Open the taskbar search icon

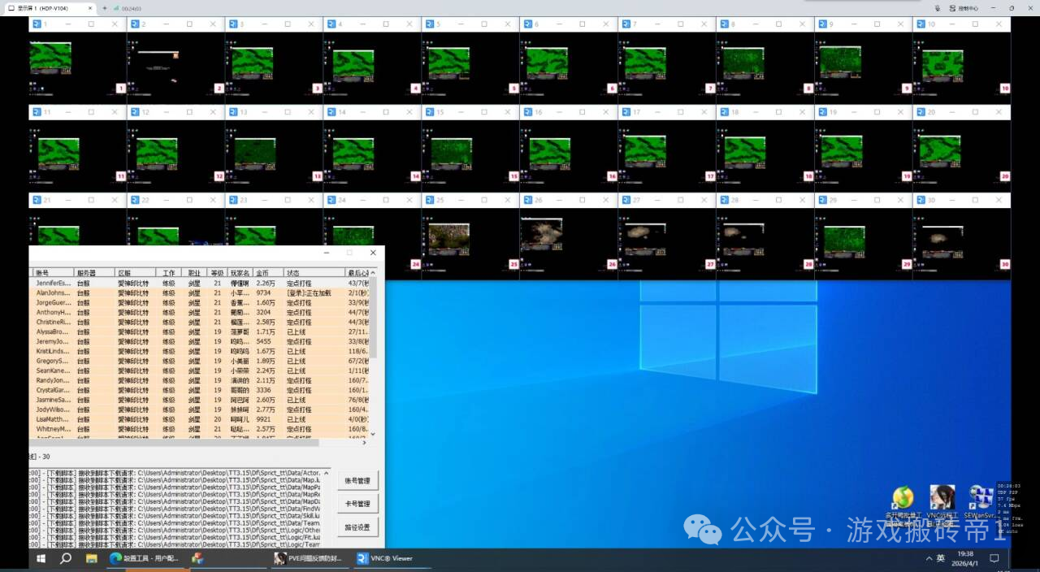pos(66,559)
